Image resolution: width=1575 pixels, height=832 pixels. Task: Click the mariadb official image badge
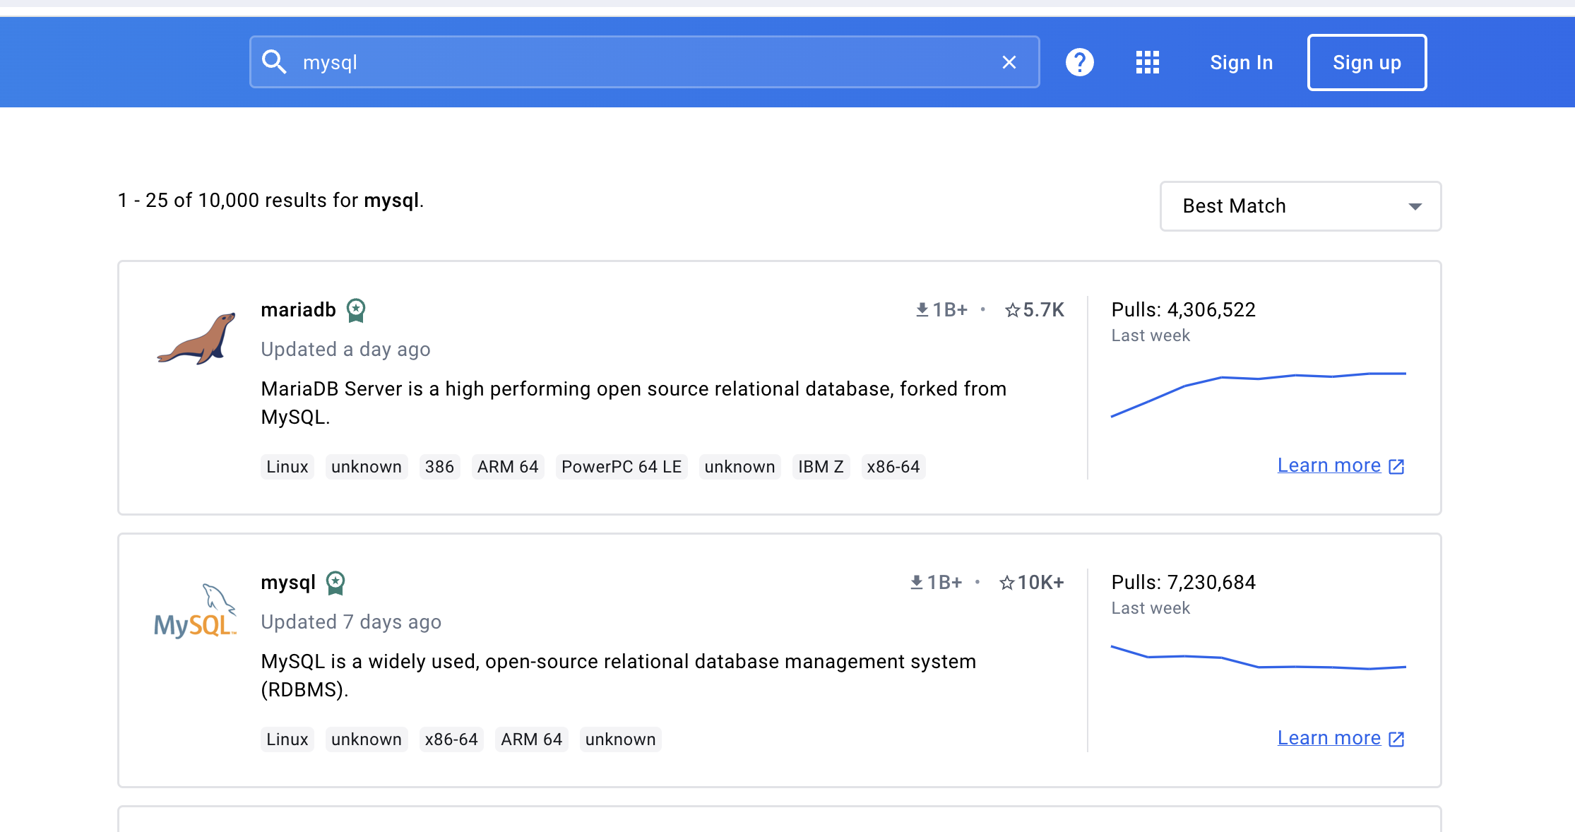356,310
